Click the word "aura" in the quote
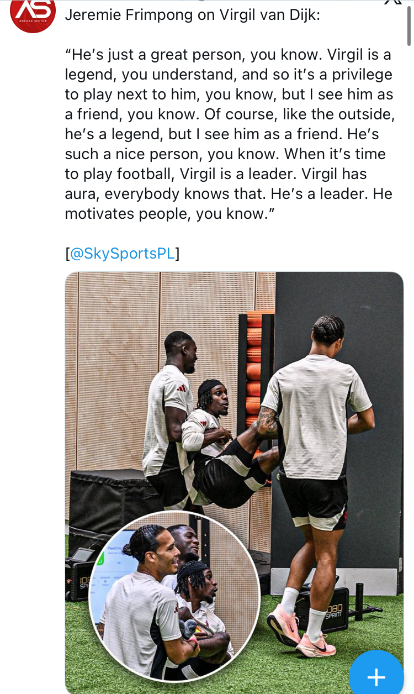The image size is (414, 694). click(x=82, y=194)
